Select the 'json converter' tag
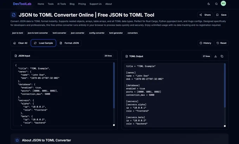The image size is (239, 144). pos(78,33)
